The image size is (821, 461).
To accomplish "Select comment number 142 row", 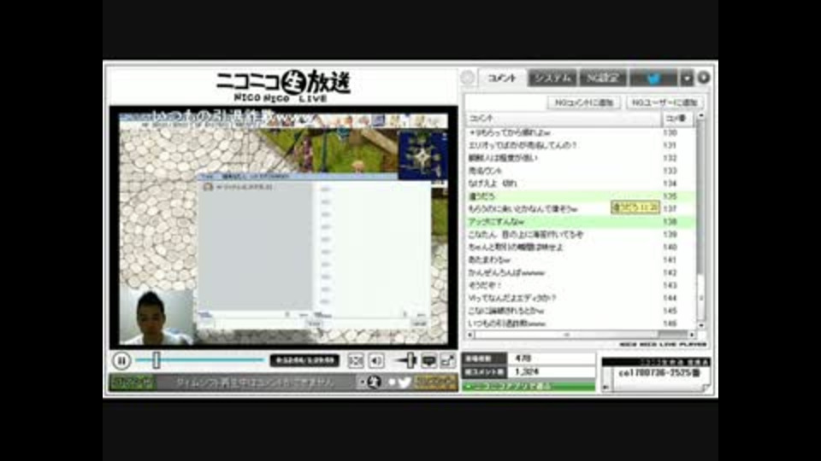I will (x=581, y=272).
